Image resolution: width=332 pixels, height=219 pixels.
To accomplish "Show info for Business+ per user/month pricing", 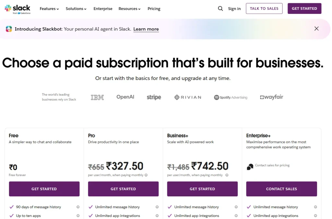I will pos(227,175).
